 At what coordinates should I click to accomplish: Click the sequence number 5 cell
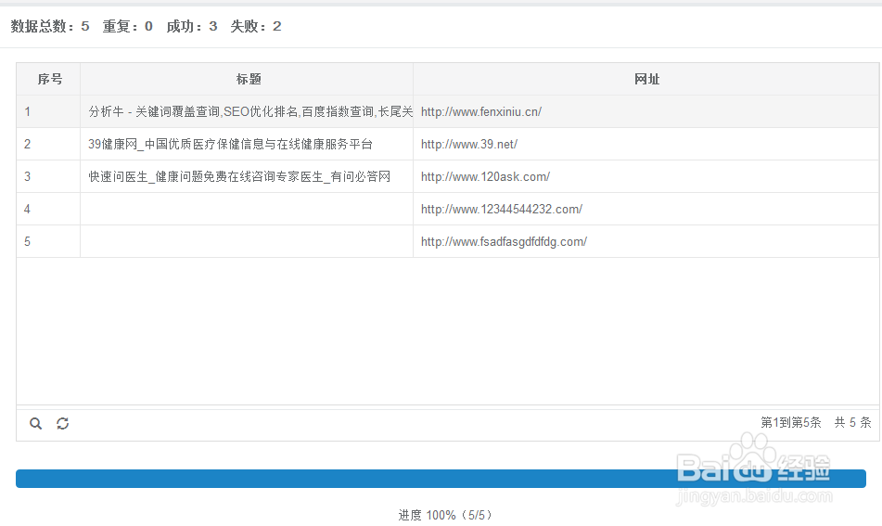(x=49, y=242)
